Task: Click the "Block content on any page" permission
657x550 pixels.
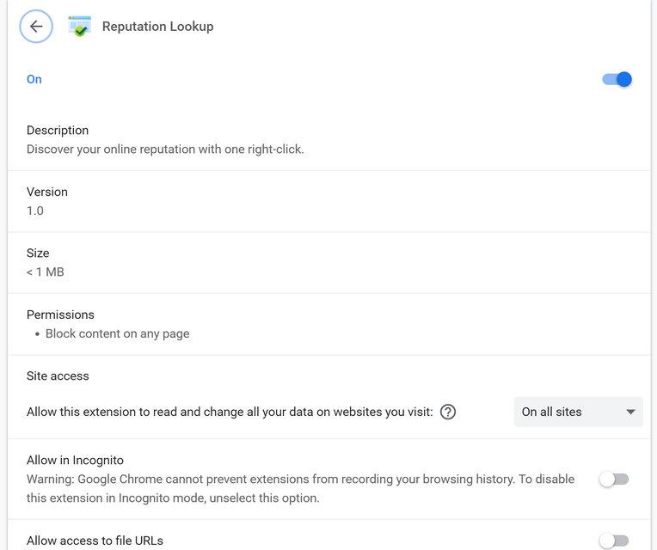Action: (117, 333)
